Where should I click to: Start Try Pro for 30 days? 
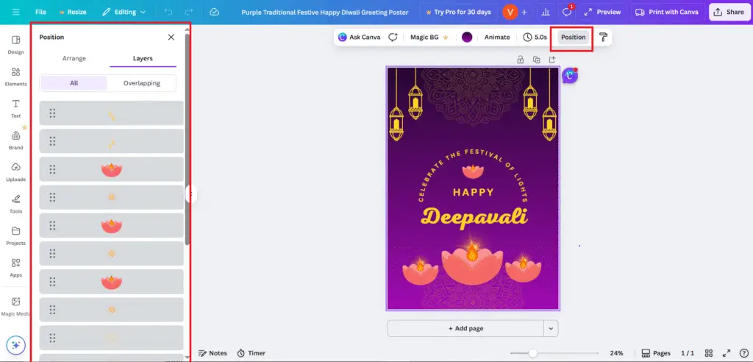[458, 12]
